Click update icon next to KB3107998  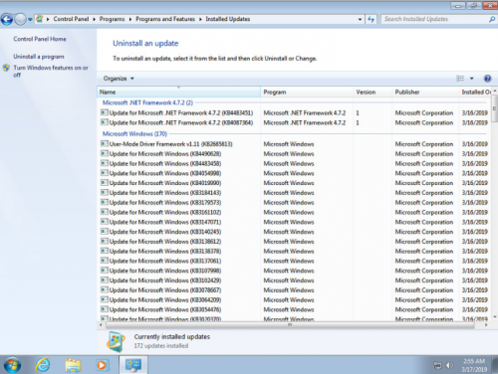tap(105, 271)
